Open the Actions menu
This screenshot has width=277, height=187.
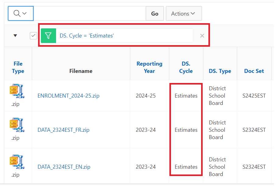(183, 14)
